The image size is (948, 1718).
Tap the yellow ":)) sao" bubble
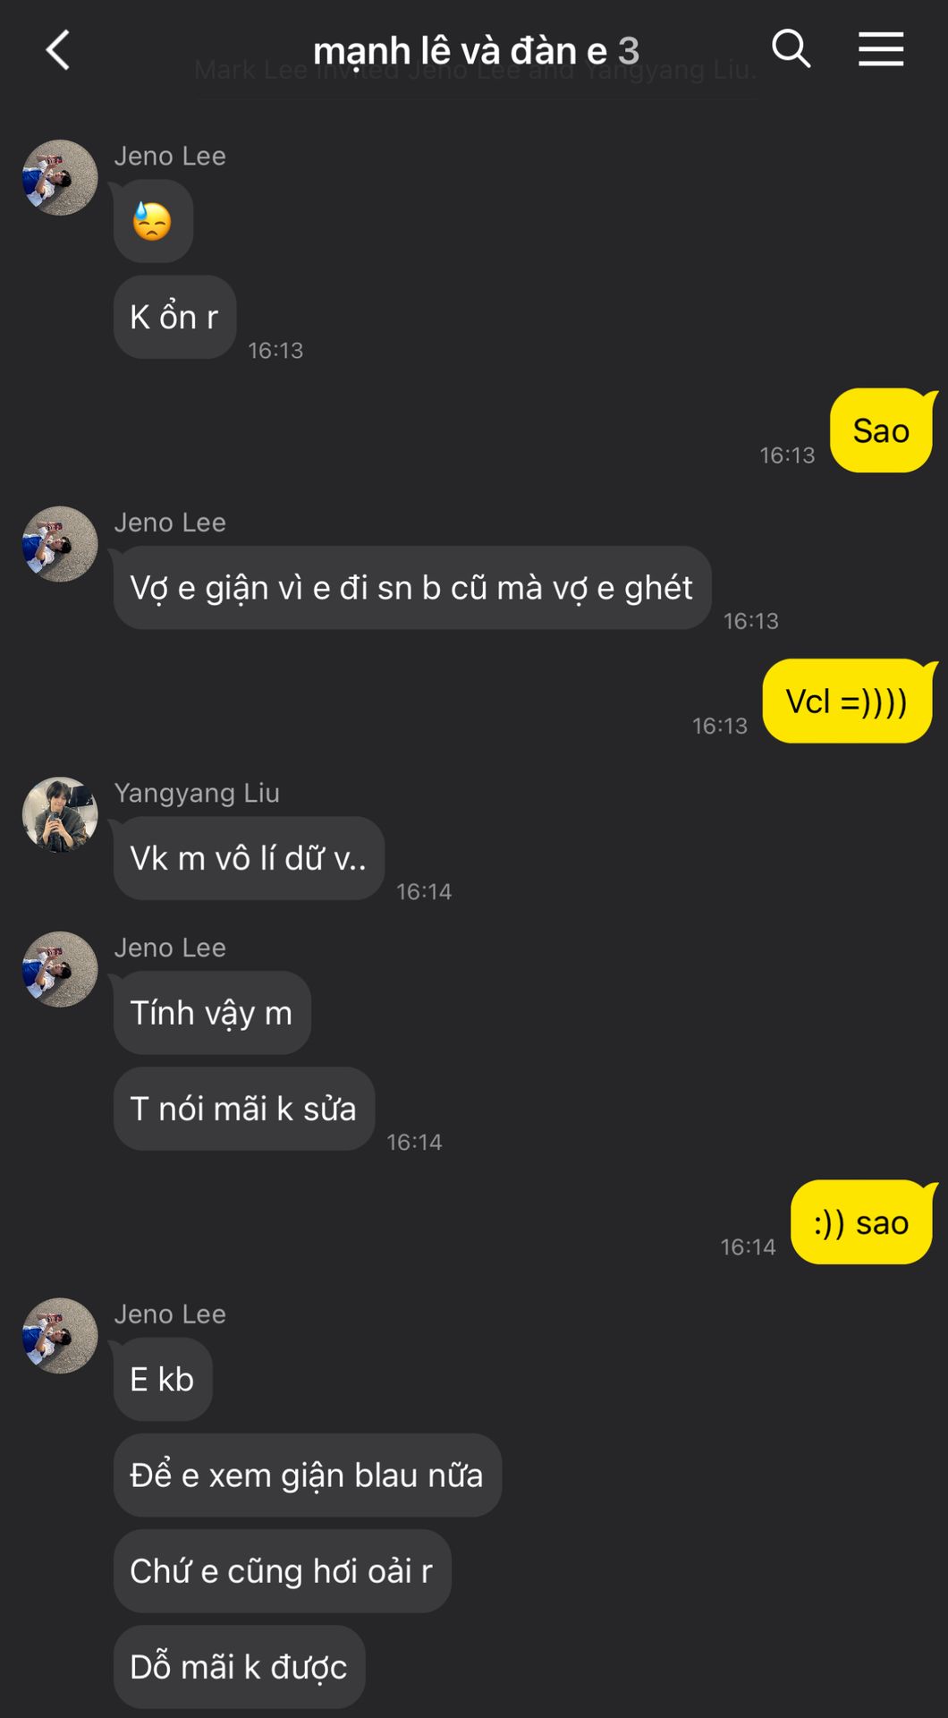pos(861,1222)
